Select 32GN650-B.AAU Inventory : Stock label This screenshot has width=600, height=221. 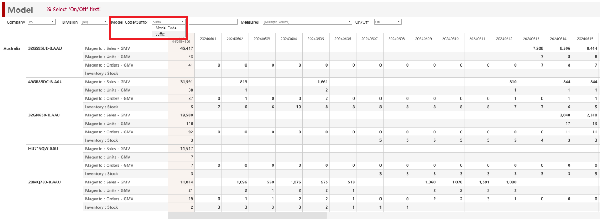coord(102,140)
